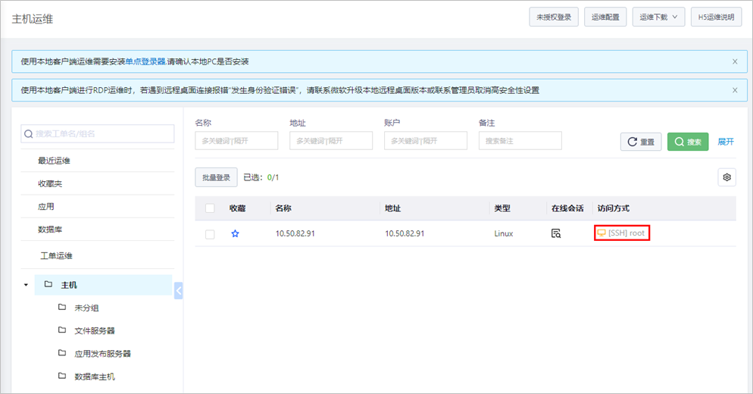The width and height of the screenshot is (753, 394).
Task: Dismiss the RDP authentication error notice banner
Action: tap(734, 90)
